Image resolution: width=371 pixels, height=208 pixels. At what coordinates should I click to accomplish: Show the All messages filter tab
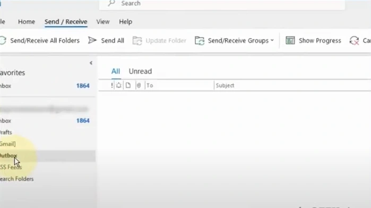116,71
